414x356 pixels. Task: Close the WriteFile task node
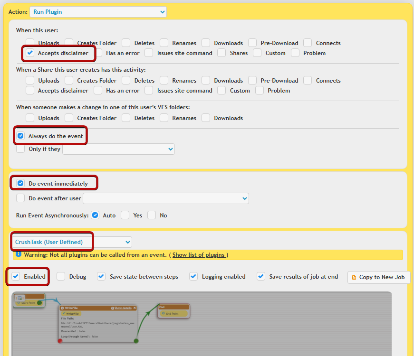point(135,308)
